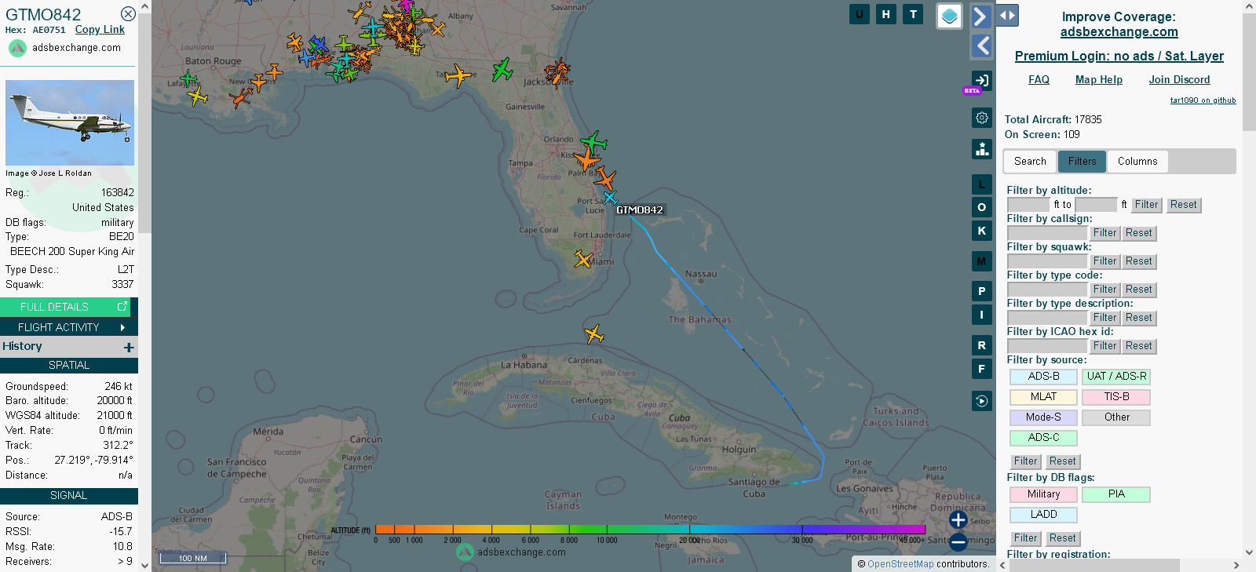
Task: Open map settings gear icon
Action: (x=981, y=118)
